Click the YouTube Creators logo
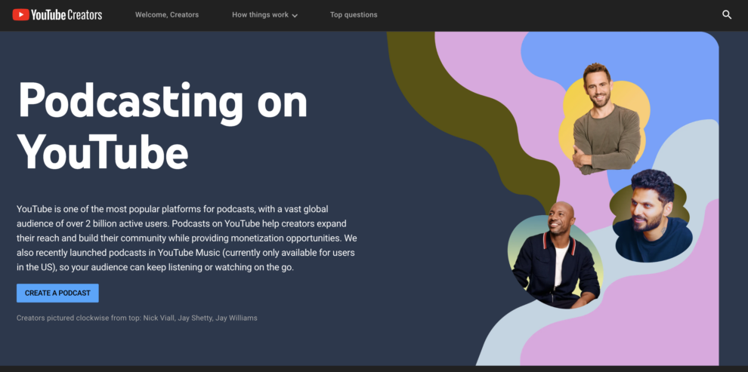Image resolution: width=748 pixels, height=372 pixels. point(57,15)
